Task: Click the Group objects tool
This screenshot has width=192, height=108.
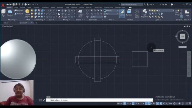Action: click(177, 13)
